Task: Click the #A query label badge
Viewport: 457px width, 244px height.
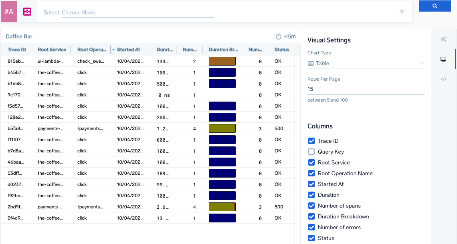Action: point(9,12)
